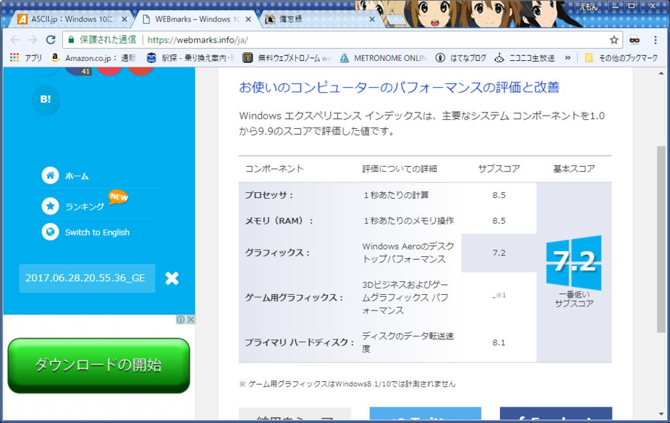Close the 備忘録 tab
Image resolution: width=670 pixels, height=423 pixels.
pyautogui.click(x=372, y=19)
